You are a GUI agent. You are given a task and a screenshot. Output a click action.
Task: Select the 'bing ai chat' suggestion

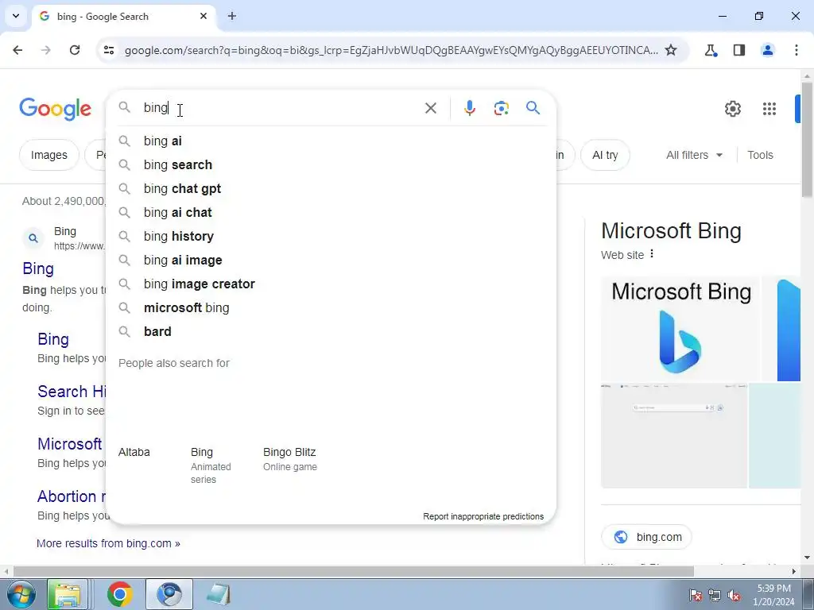331,212
